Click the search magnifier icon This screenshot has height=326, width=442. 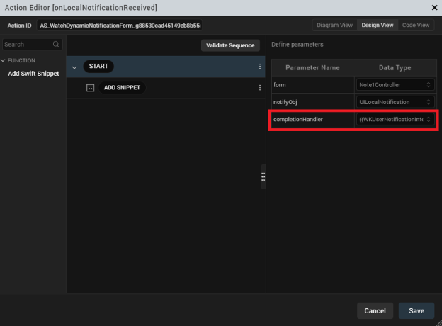(x=56, y=44)
